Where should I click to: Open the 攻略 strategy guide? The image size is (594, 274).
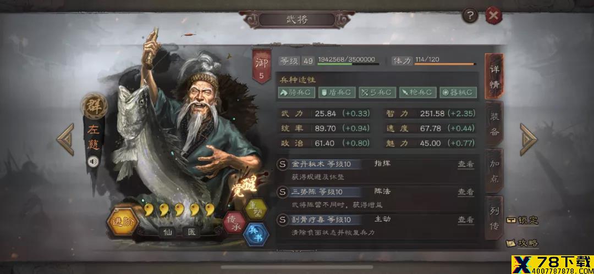[523, 243]
